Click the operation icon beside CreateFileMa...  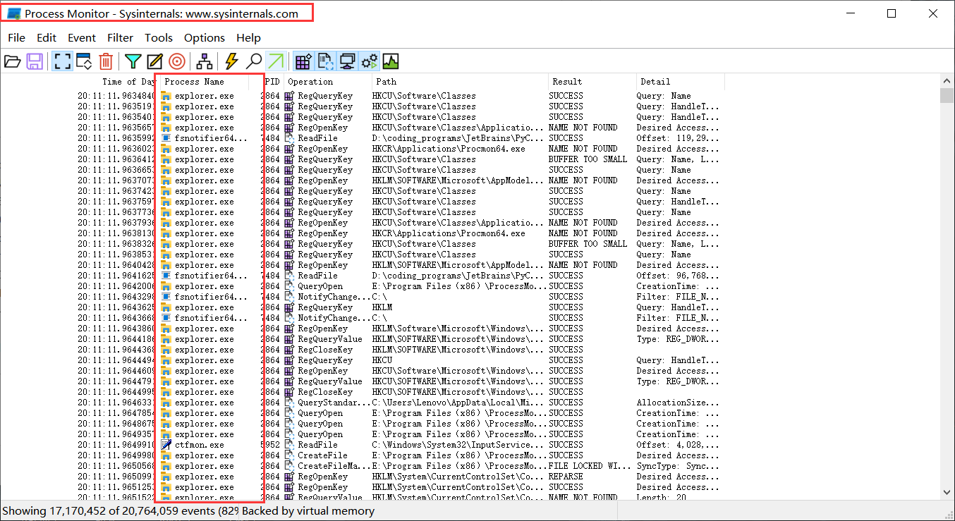(x=289, y=466)
